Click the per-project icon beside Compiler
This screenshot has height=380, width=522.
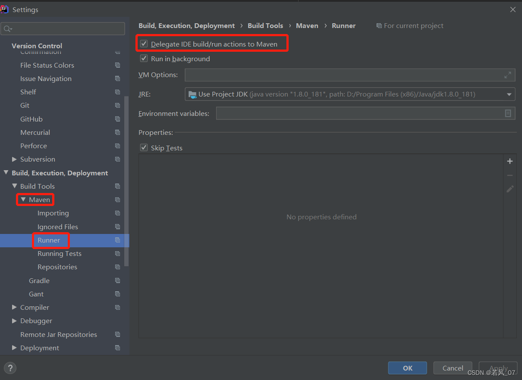pos(117,307)
